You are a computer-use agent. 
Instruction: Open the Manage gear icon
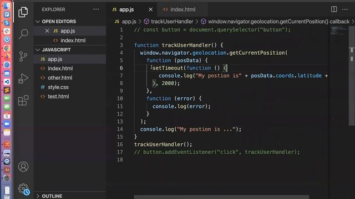click(x=23, y=189)
